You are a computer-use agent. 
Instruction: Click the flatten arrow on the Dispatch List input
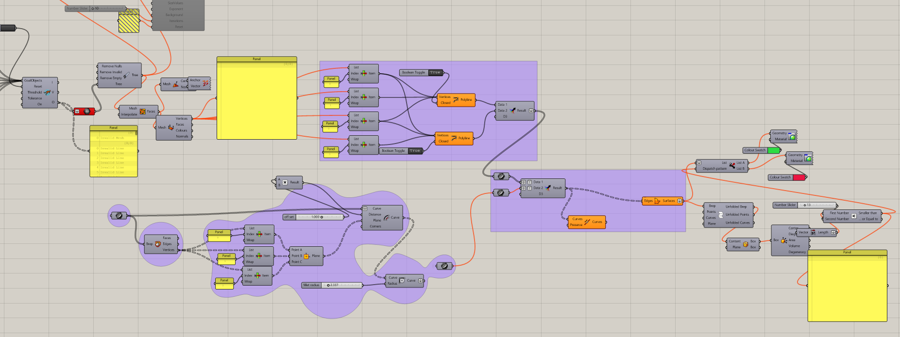(x=699, y=163)
